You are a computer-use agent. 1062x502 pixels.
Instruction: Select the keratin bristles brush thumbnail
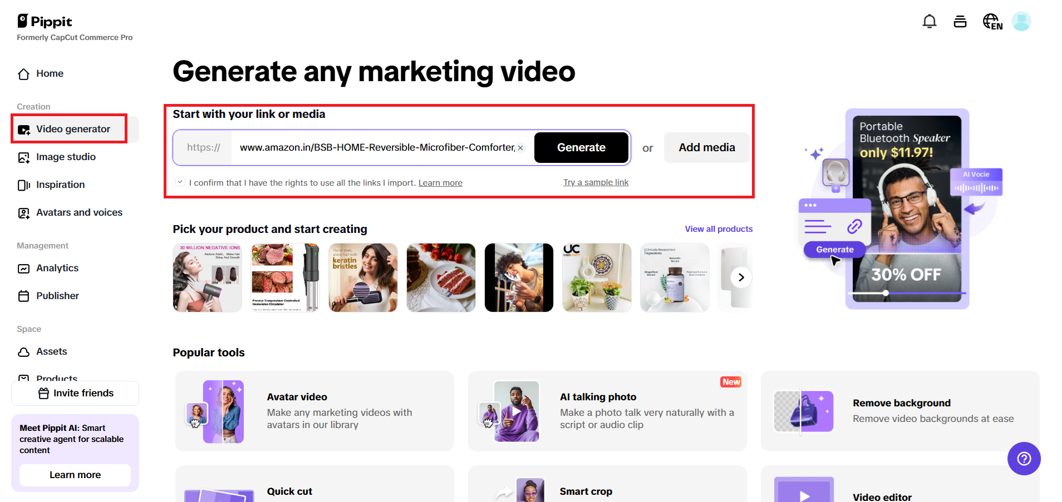(363, 277)
